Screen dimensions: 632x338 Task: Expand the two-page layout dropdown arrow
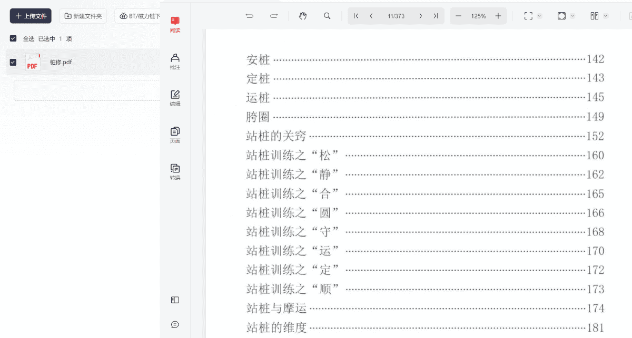point(606,16)
